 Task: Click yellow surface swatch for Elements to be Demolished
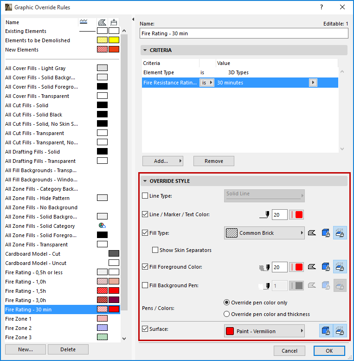pyautogui.click(x=114, y=40)
